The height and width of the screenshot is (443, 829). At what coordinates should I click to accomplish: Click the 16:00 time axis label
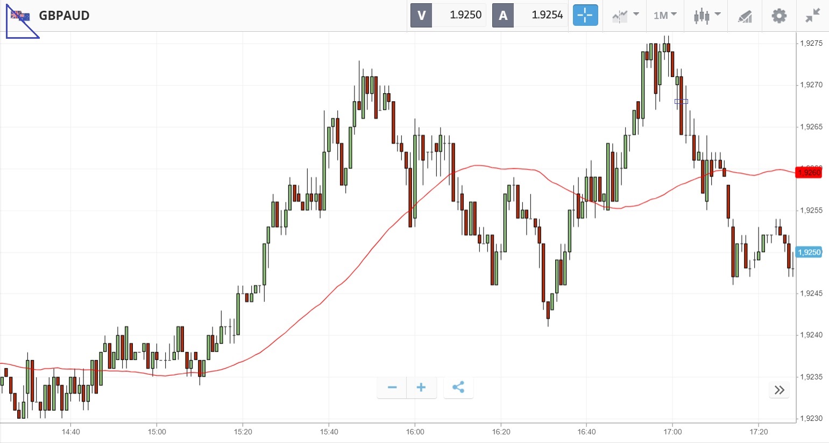pos(415,432)
